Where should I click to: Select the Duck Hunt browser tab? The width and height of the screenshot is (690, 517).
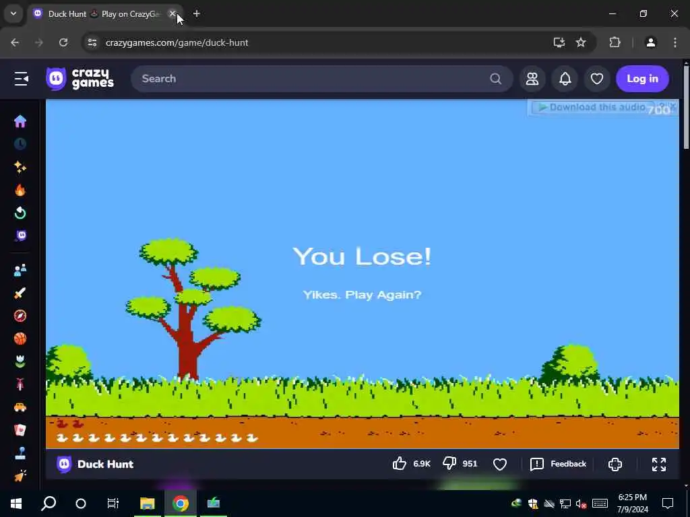(x=106, y=14)
